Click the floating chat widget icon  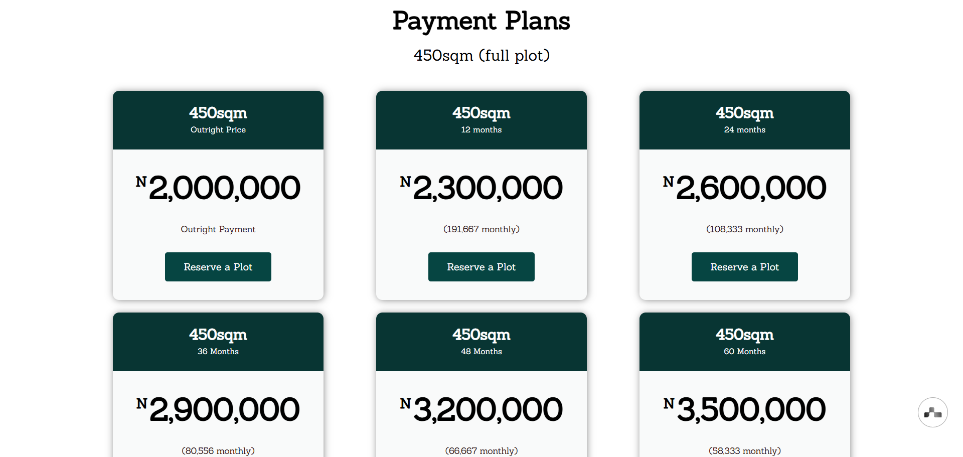[x=932, y=412]
